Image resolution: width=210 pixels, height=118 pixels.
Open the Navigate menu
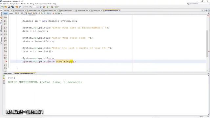(x=13, y=4)
